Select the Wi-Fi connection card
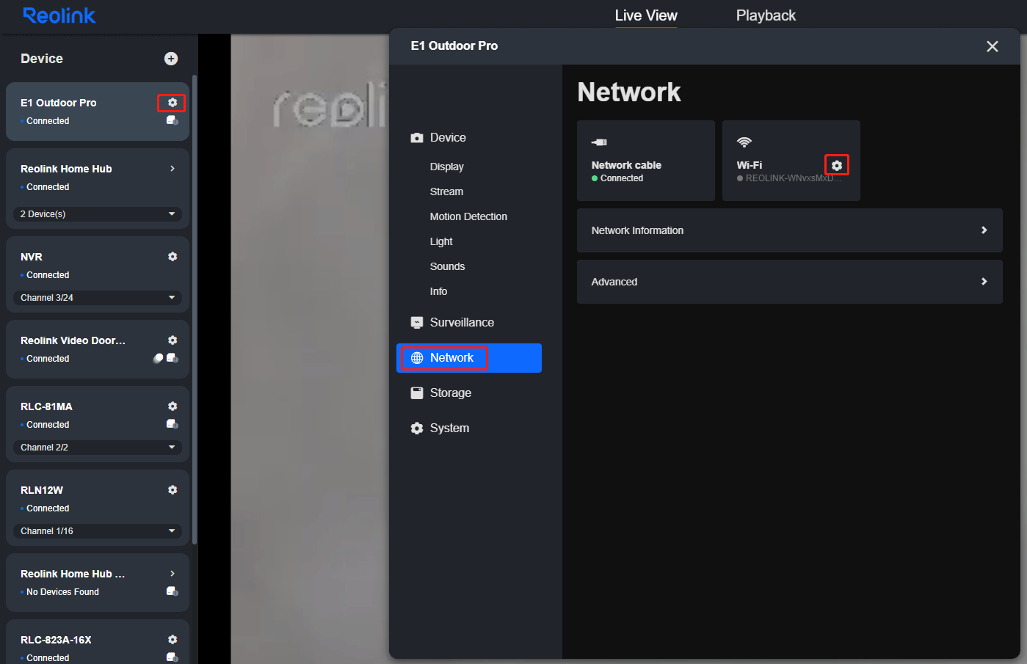1027x664 pixels. 791,161
